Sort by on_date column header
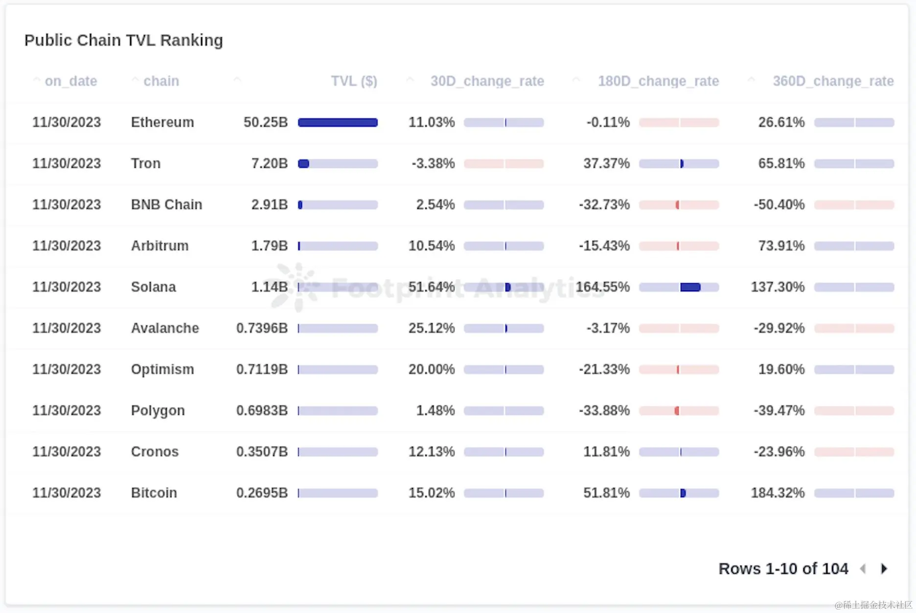 pyautogui.click(x=71, y=81)
